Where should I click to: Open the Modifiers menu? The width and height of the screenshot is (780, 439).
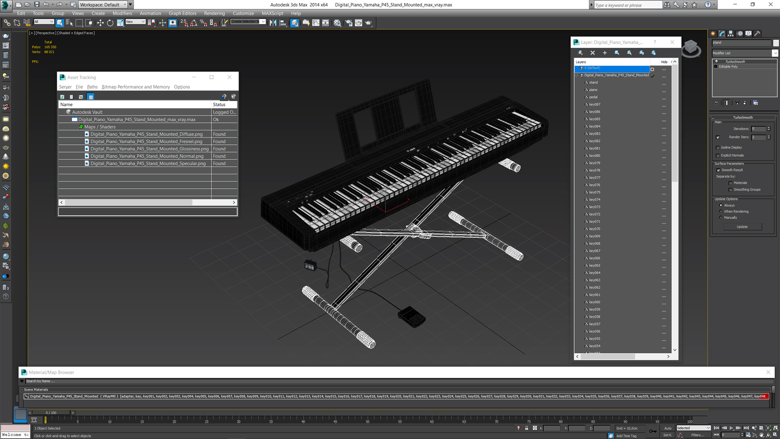(122, 13)
